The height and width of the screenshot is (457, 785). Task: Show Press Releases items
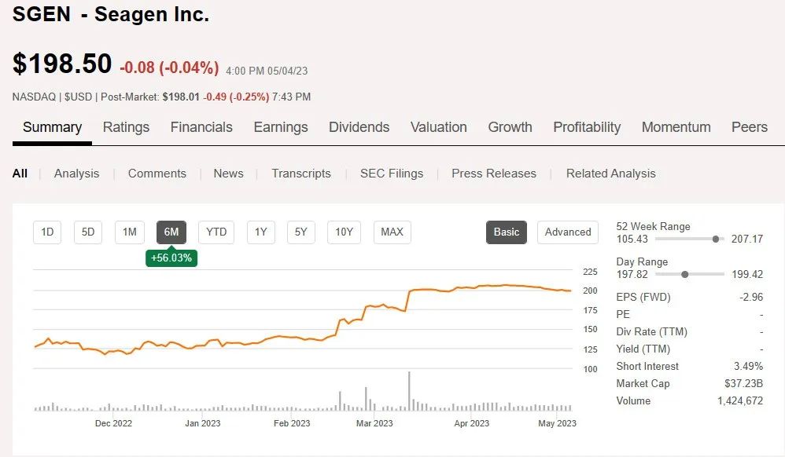click(x=494, y=174)
